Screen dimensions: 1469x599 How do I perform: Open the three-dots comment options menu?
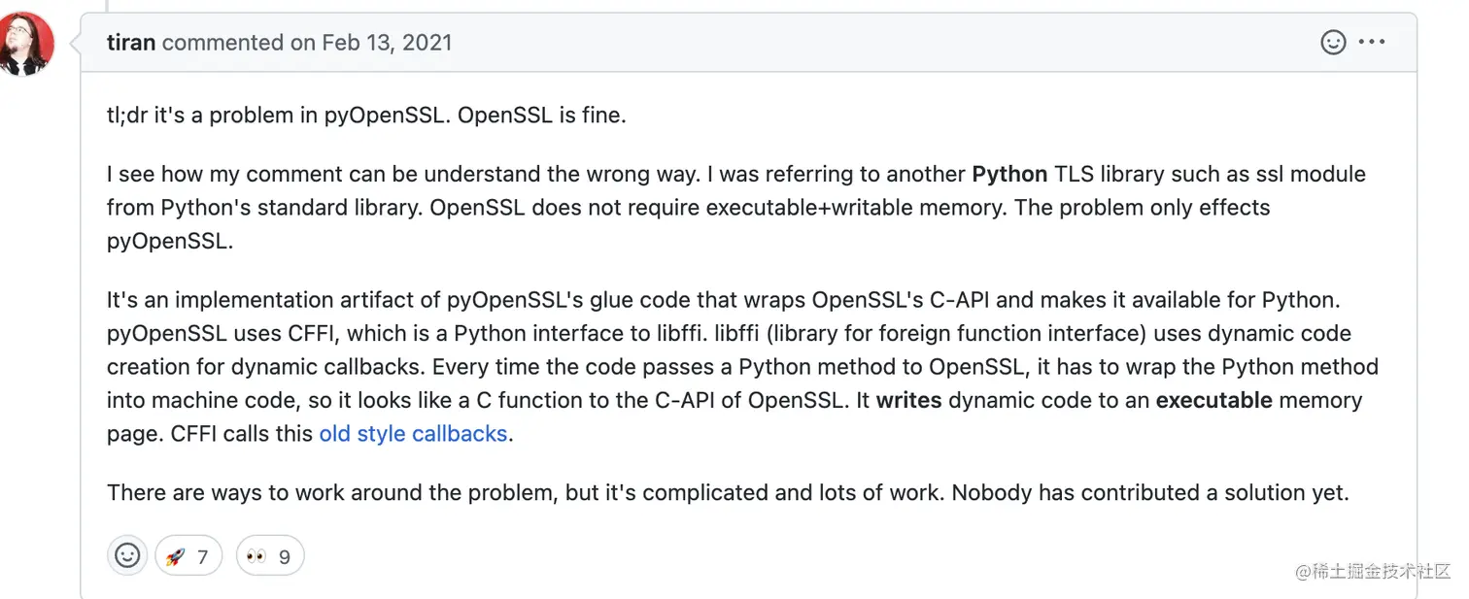1373,43
